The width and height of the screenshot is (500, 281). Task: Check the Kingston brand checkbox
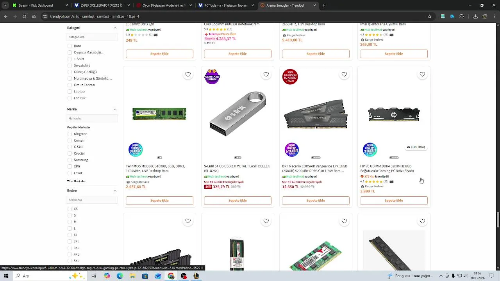(70, 134)
